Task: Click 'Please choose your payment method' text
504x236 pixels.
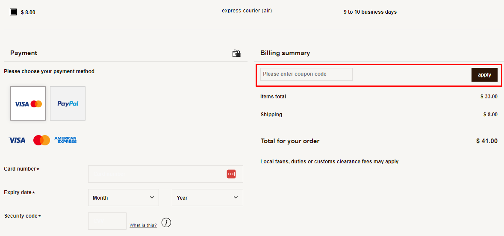Action: tap(49, 71)
